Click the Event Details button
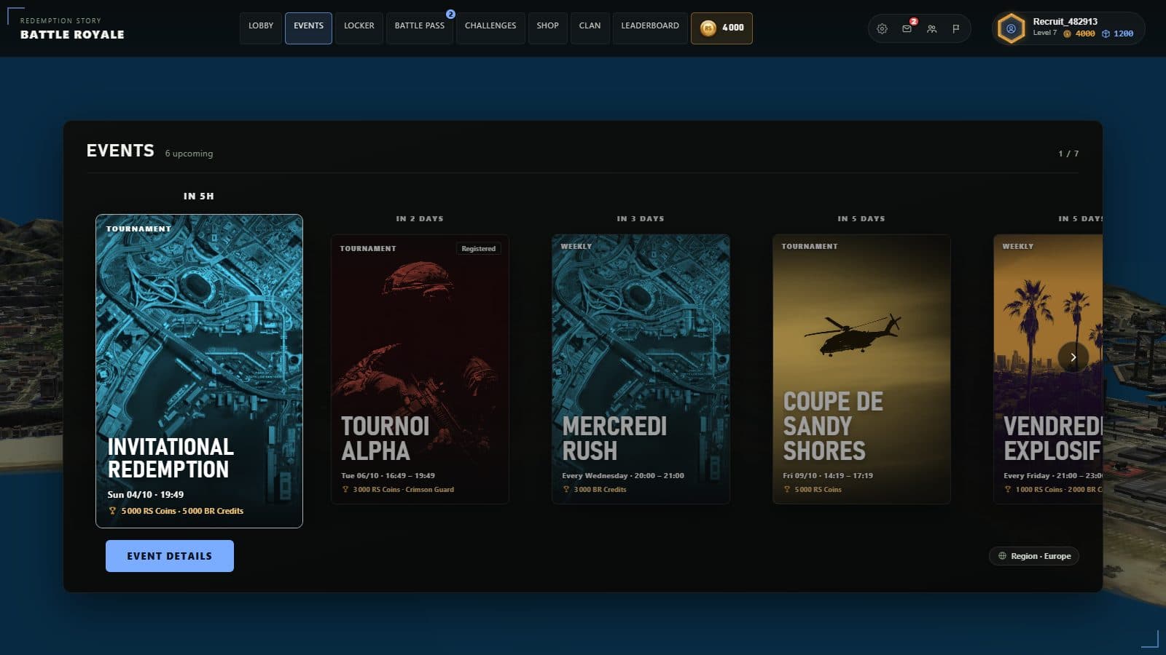 170,556
